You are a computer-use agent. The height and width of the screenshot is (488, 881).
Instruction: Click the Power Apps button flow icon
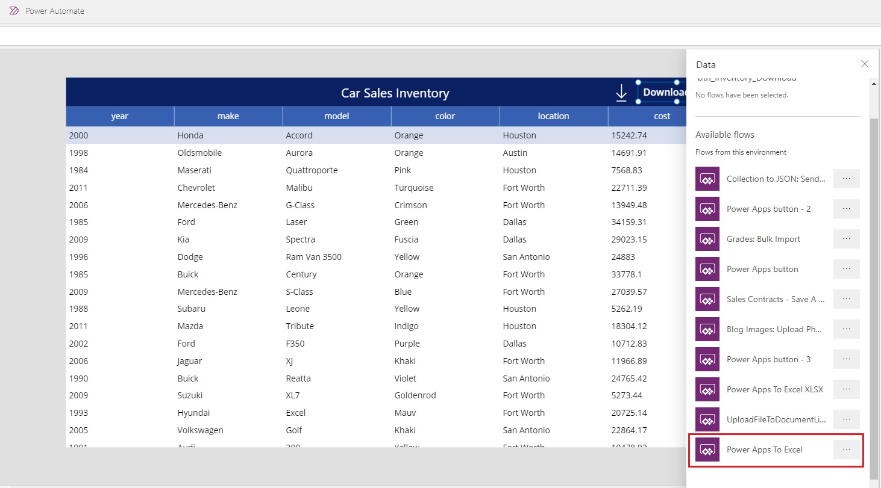[x=707, y=269]
